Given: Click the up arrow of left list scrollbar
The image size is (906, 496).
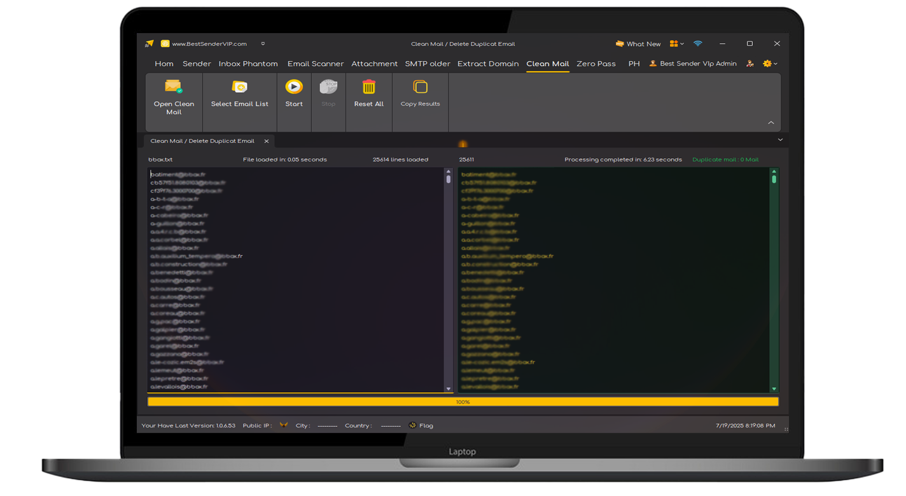Looking at the screenshot, I should point(448,172).
